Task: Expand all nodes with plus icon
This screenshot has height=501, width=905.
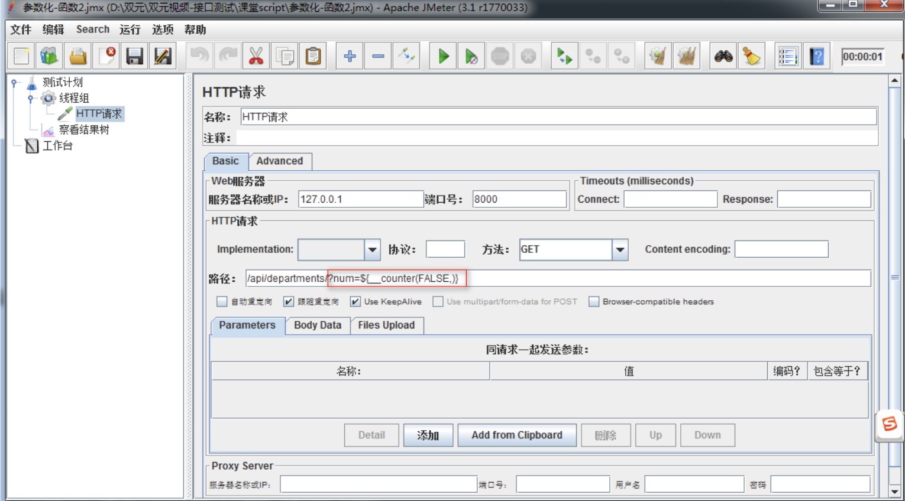Action: pos(350,56)
